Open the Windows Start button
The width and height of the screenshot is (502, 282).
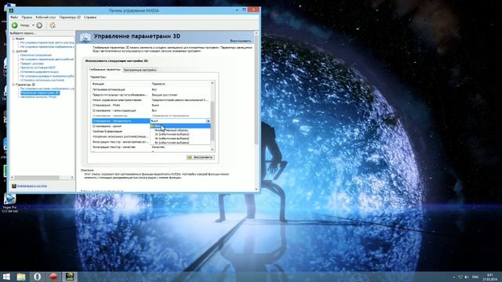point(6,277)
